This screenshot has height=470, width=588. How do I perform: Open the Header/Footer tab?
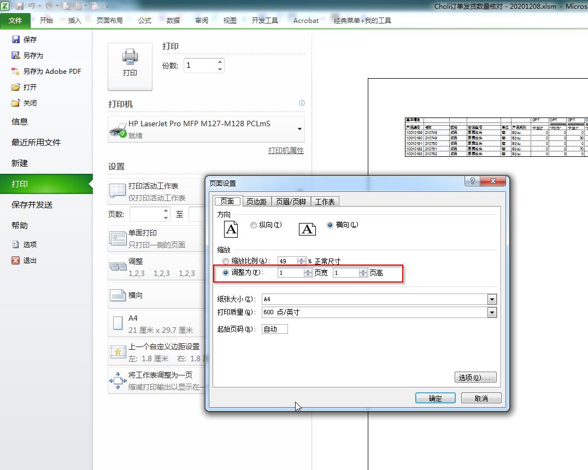pyautogui.click(x=291, y=202)
